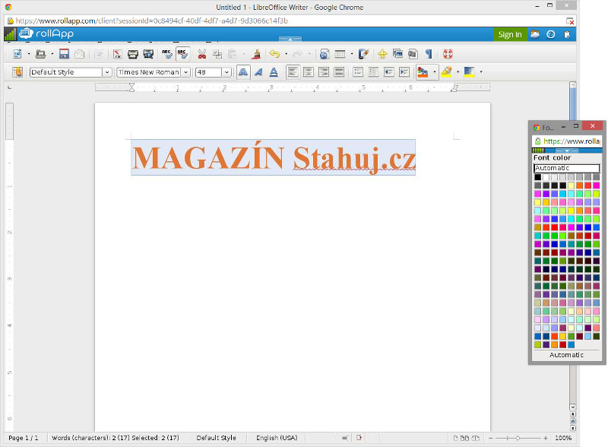Expand Background Color dropdown arrow
This screenshot has height=447, width=608.
click(x=481, y=72)
